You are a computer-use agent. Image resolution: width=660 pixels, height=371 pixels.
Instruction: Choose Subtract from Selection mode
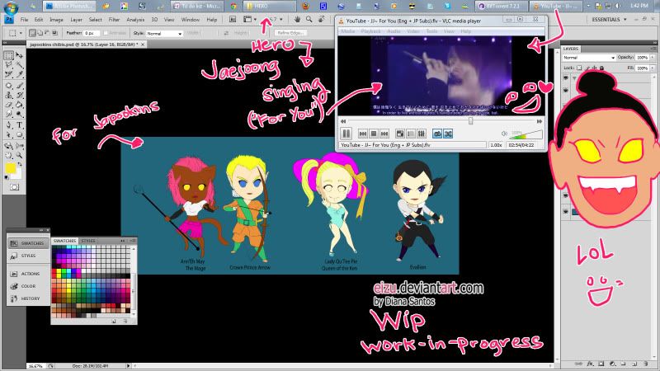coord(47,33)
